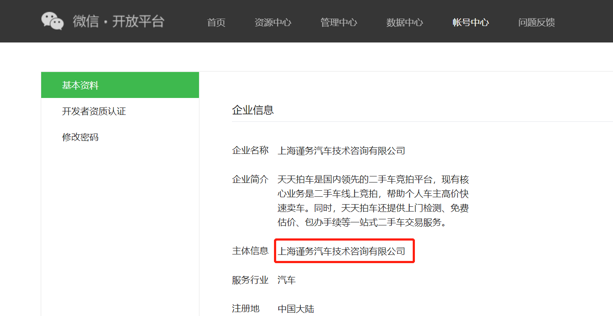Click the 中国大陆 region value

296,309
